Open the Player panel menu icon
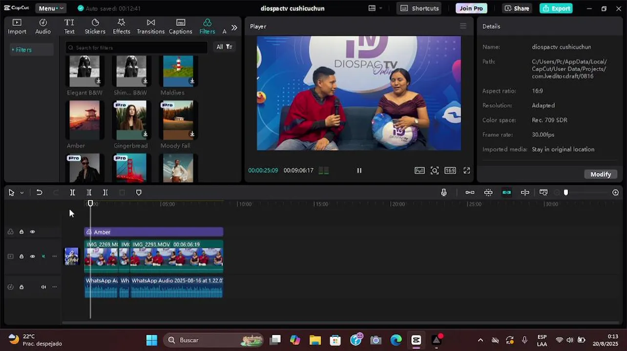This screenshot has height=351, width=627. [463, 26]
